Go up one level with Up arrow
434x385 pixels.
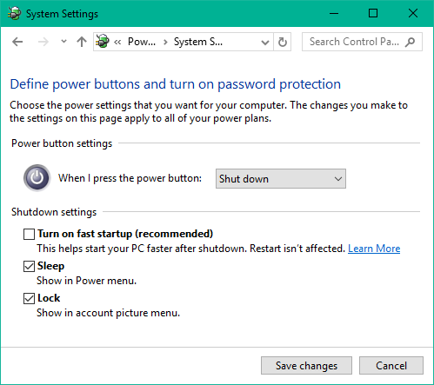coord(82,42)
